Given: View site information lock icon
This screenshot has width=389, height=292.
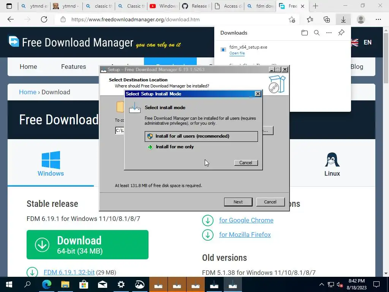Looking at the screenshot, I should 63,19.
